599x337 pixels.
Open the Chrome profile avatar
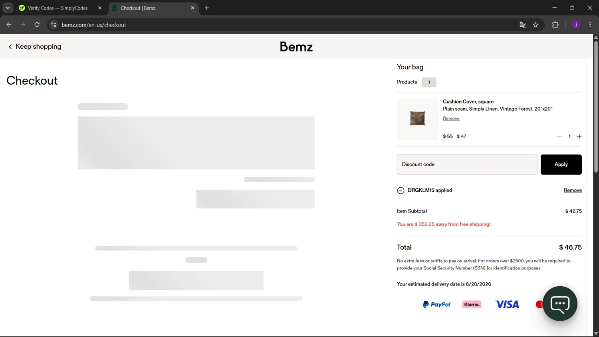576,25
